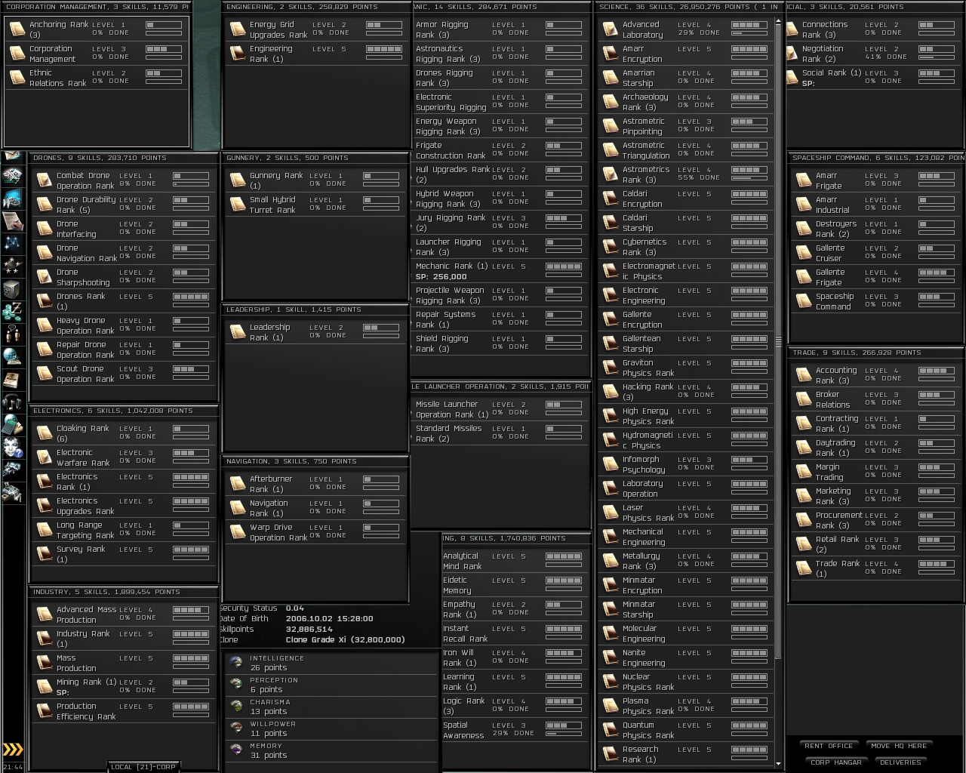Open the help face with question mark

tap(12, 447)
